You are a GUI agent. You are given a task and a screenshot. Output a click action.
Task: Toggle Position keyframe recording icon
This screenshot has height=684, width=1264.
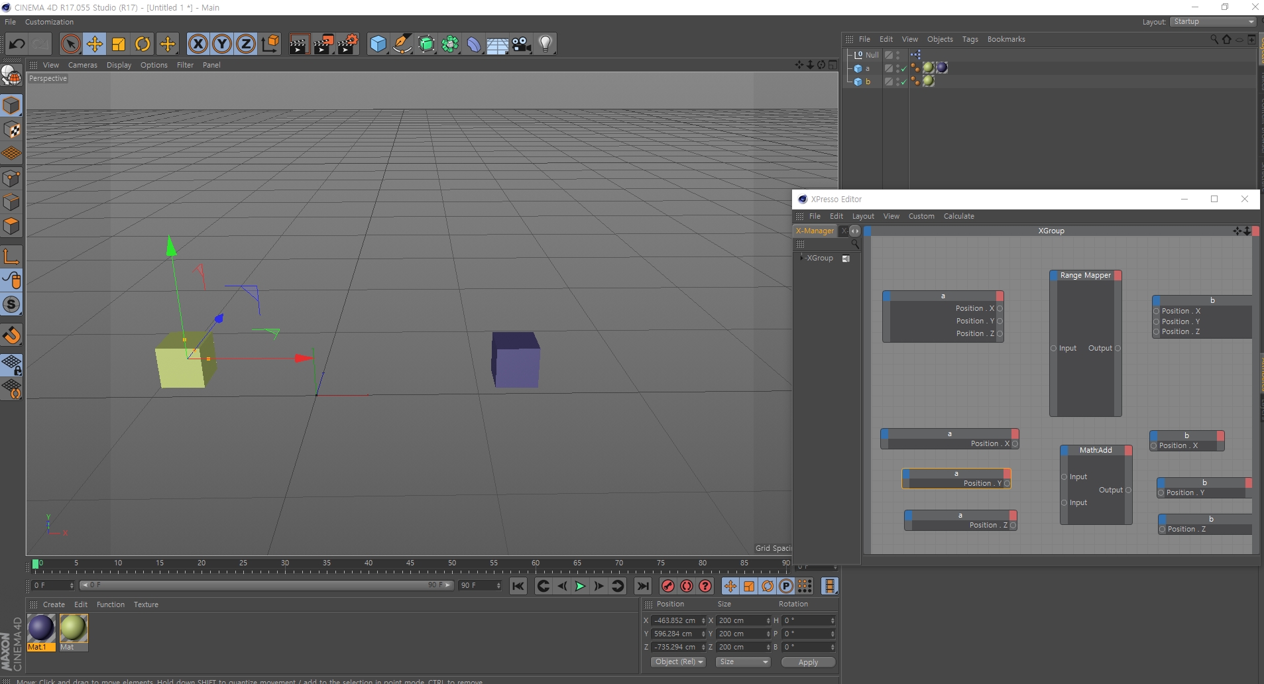tap(730, 586)
